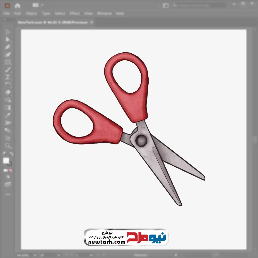Select the Selection tool arrow
This screenshot has height=258, width=258.
tap(8, 32)
